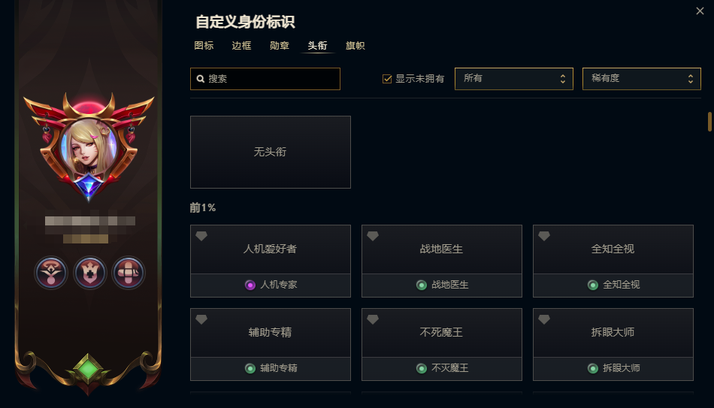Open the 勋章 tab
Screen dimensions: 714x408
(279, 46)
